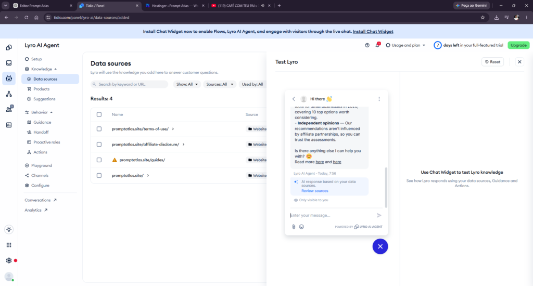533x286 pixels.
Task: Check the promptatlas.site/terms-of-use/ row checkbox
Action: 99,129
